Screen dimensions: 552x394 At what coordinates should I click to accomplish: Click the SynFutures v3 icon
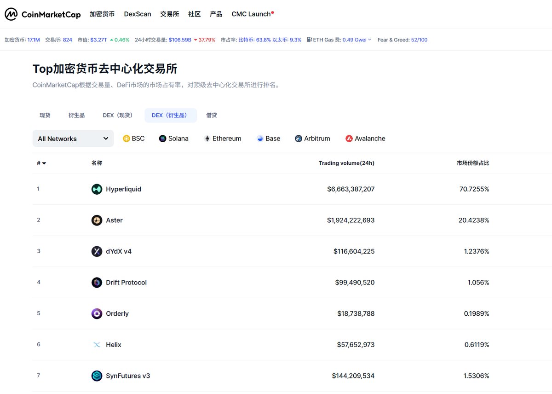tap(97, 376)
